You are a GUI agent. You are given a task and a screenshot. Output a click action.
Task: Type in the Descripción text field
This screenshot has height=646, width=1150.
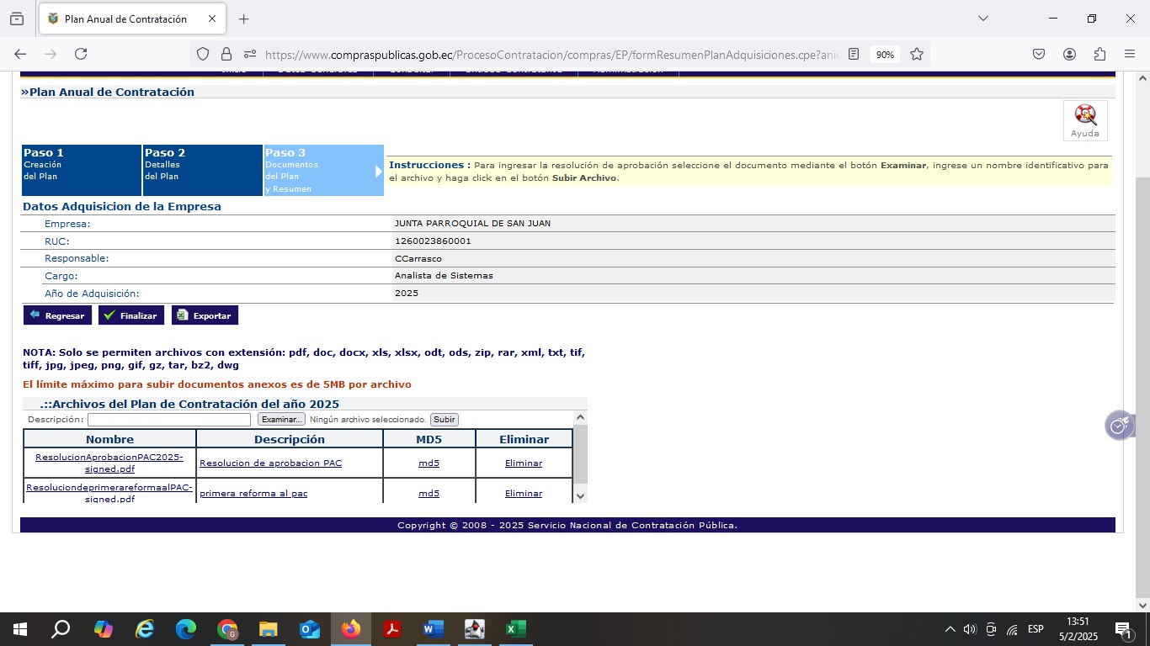(169, 420)
